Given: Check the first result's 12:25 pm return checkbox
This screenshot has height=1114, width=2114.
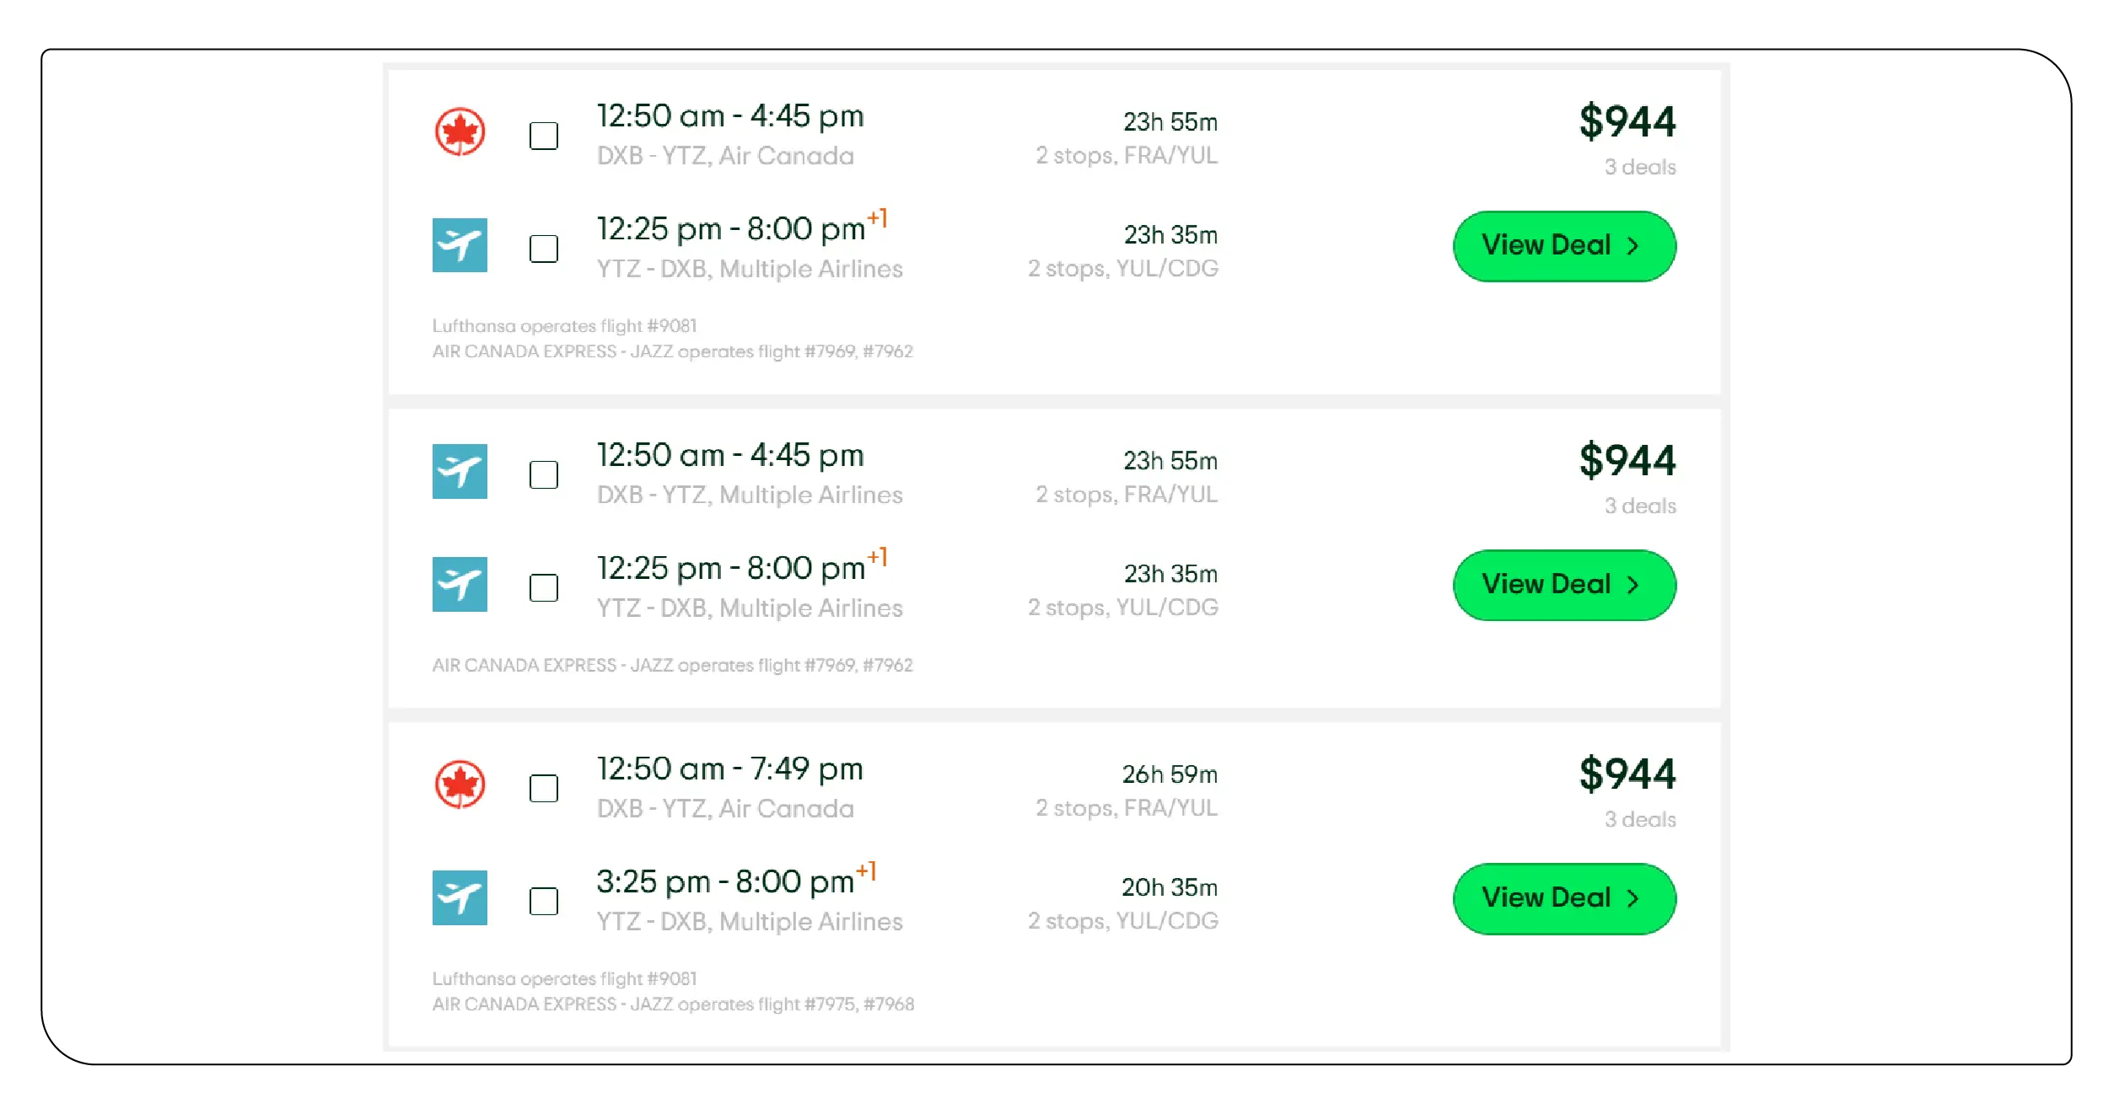Looking at the screenshot, I should pyautogui.click(x=544, y=249).
